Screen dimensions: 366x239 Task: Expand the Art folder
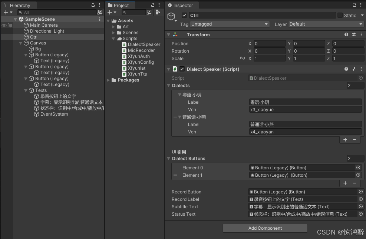click(x=113, y=27)
